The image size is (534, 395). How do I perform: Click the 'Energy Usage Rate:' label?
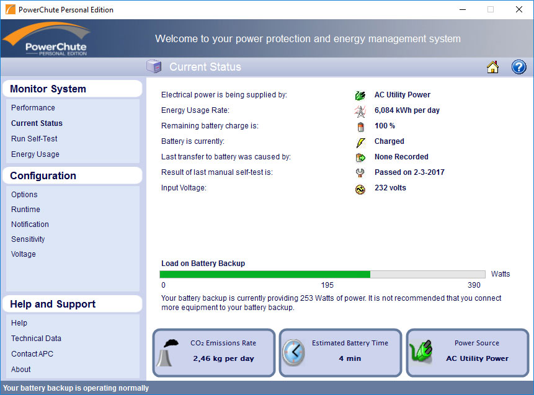[195, 110]
